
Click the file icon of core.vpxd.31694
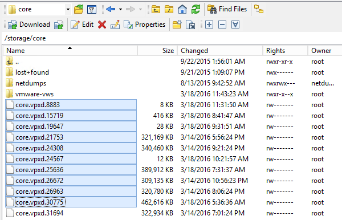pos(10,213)
